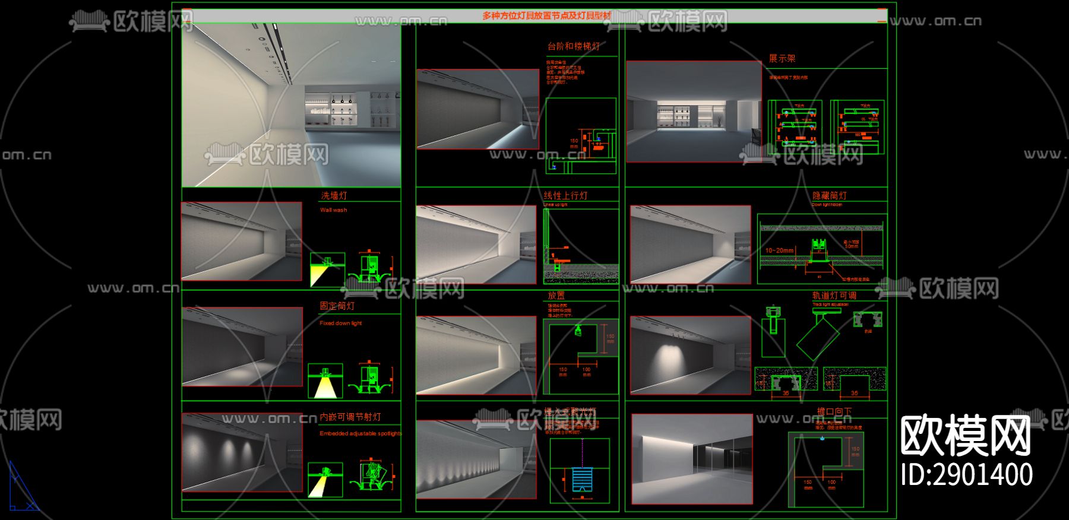
Task: Pick the 放置 section detail drawing
Action: point(581,357)
